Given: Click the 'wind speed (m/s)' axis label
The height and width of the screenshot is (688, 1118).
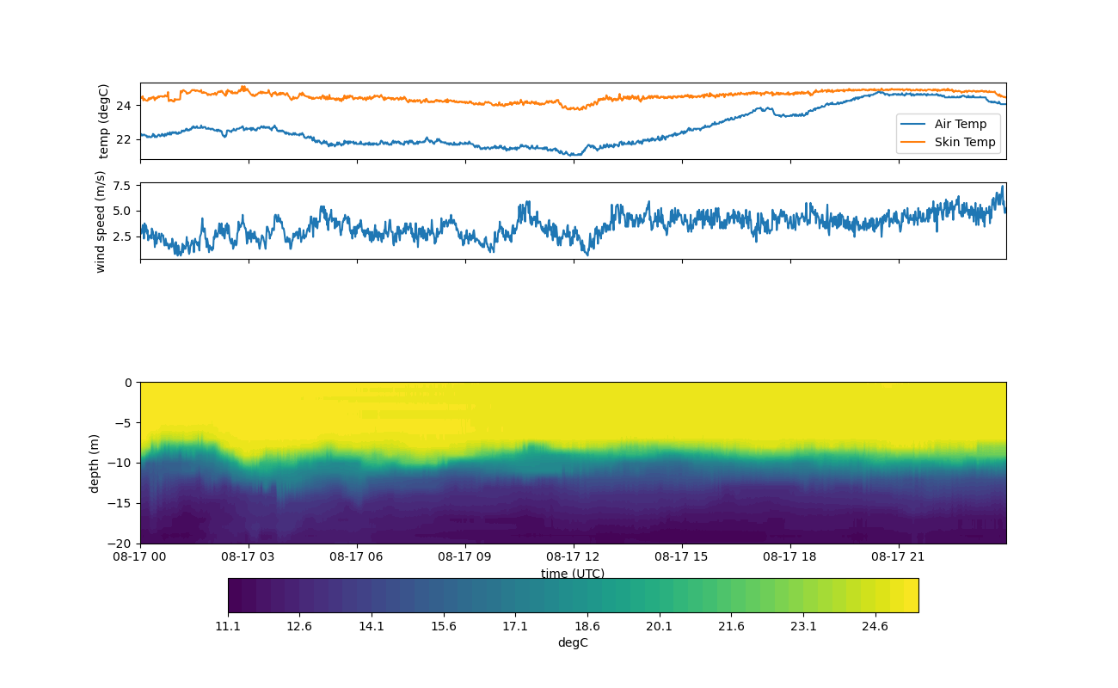Looking at the screenshot, I should [101, 221].
